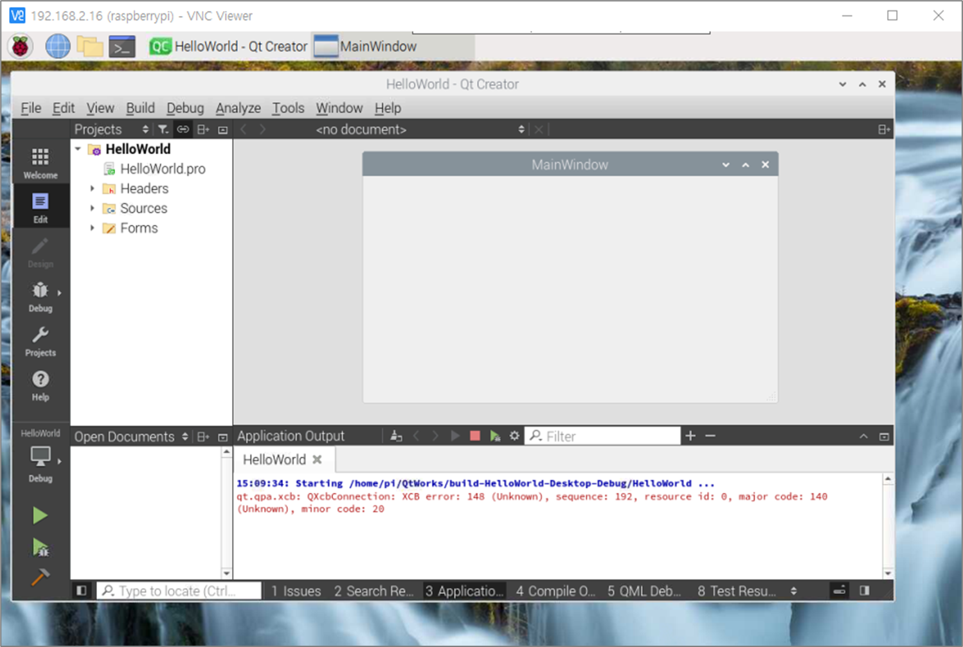Open the Projects mode with wrench icon
The width and height of the screenshot is (963, 647).
coord(40,341)
